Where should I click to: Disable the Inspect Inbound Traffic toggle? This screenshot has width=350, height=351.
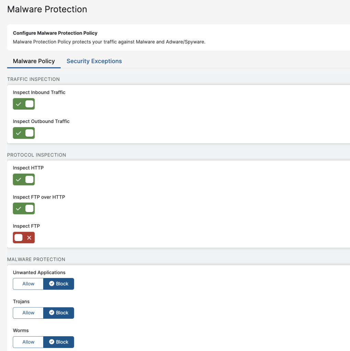tap(24, 104)
